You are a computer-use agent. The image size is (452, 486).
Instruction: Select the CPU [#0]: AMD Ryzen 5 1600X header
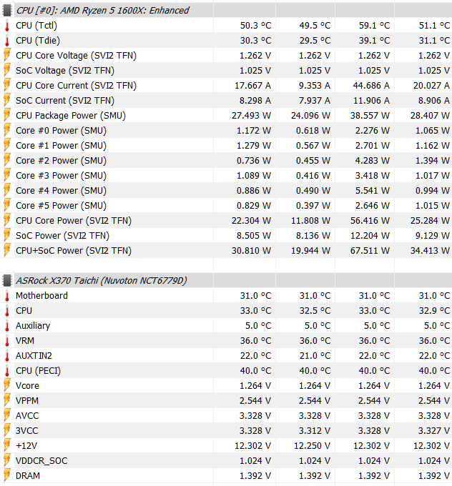[102, 10]
